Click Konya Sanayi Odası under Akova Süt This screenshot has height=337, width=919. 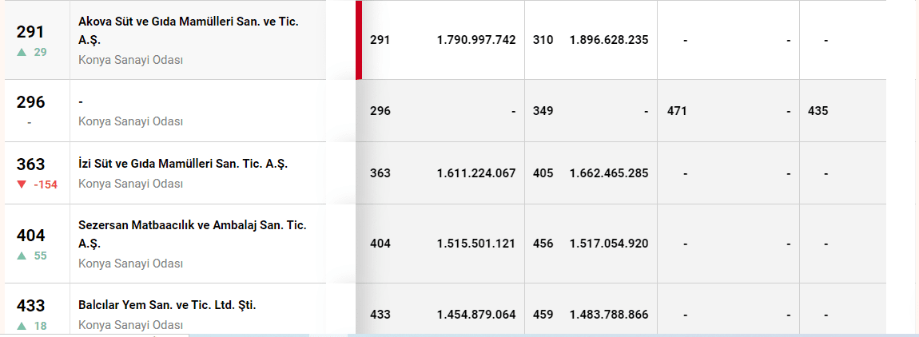point(131,60)
